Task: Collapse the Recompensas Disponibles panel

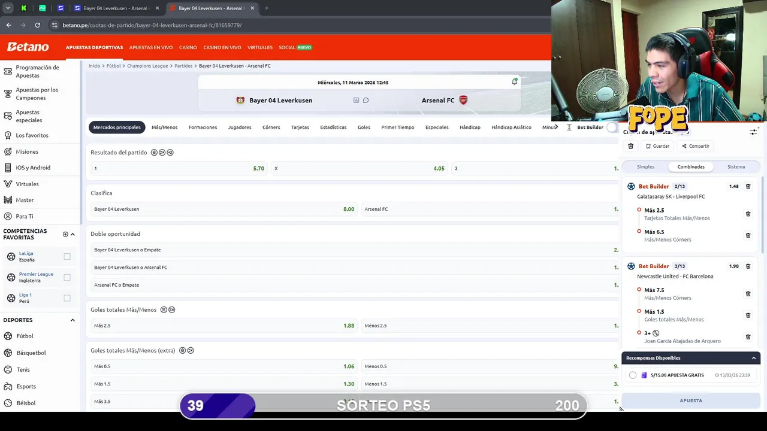Action: click(754, 358)
